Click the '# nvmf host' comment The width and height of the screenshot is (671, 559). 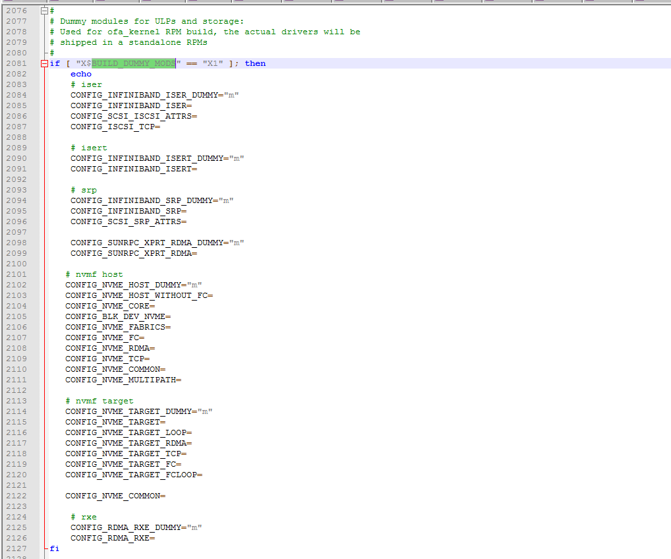[x=94, y=274]
